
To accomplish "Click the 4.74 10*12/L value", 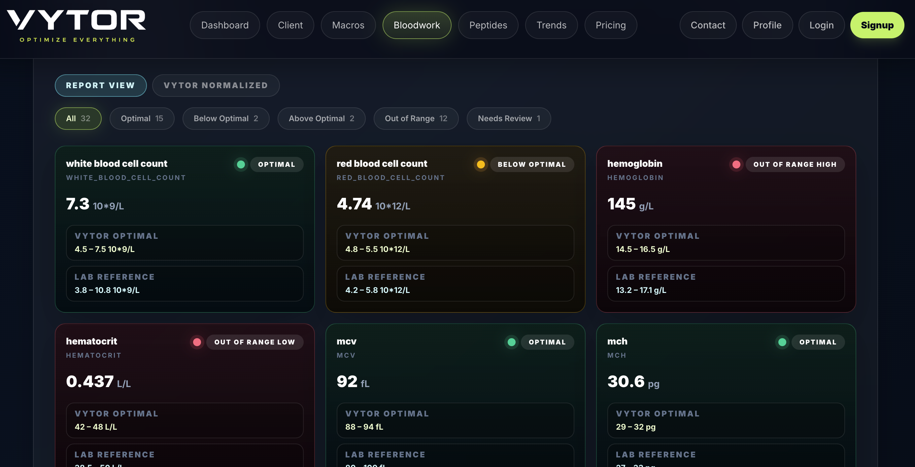I will tap(373, 204).
